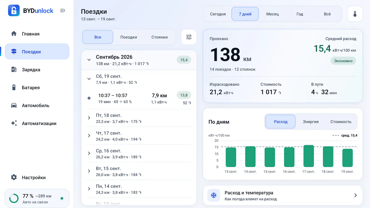Expand the Чт, 17 сент. day
370x208 pixels.
tap(89, 136)
